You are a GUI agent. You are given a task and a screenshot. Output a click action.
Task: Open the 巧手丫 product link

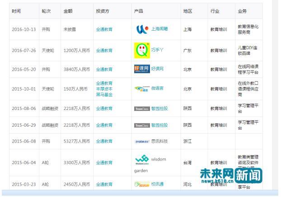coord(157,50)
